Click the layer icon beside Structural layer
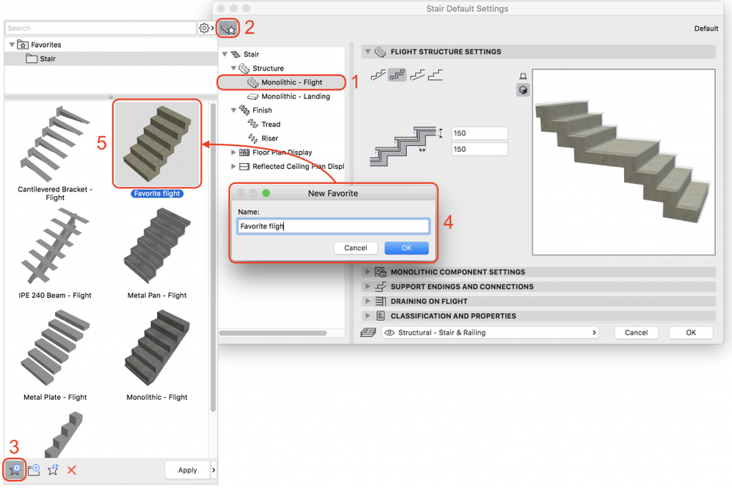This screenshot has width=732, height=488. [368, 332]
